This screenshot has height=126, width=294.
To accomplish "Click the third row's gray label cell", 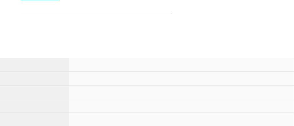I will [35, 92].
